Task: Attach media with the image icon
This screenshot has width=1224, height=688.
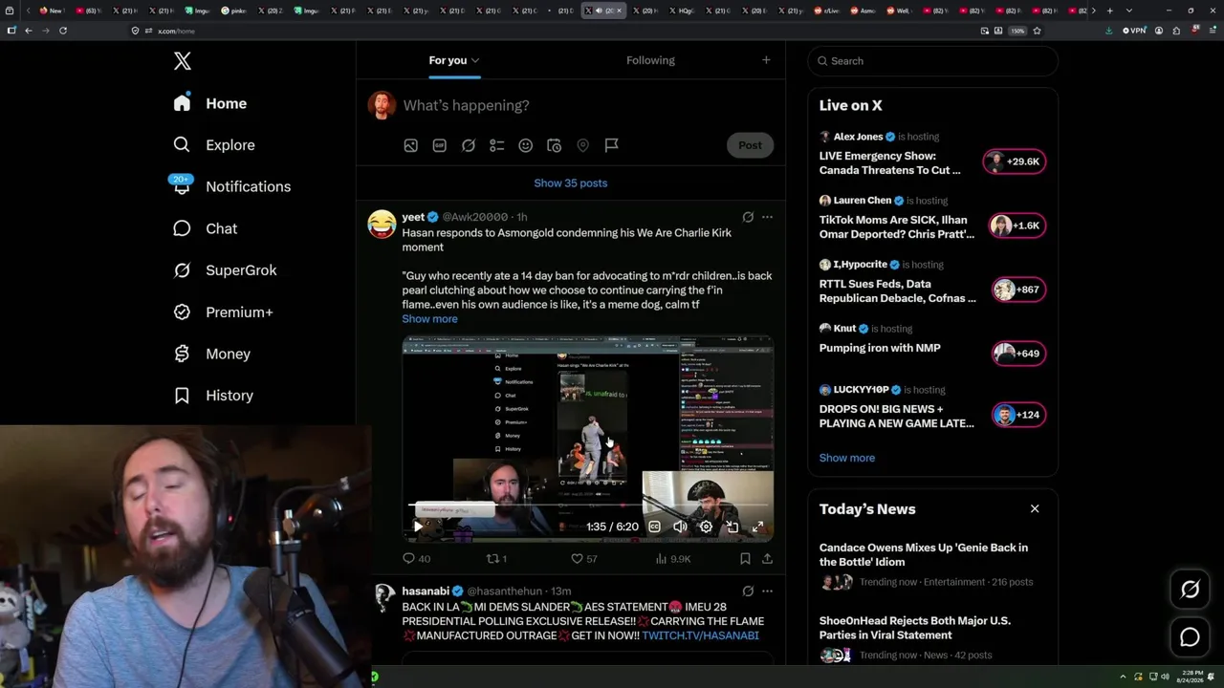Action: click(x=410, y=145)
